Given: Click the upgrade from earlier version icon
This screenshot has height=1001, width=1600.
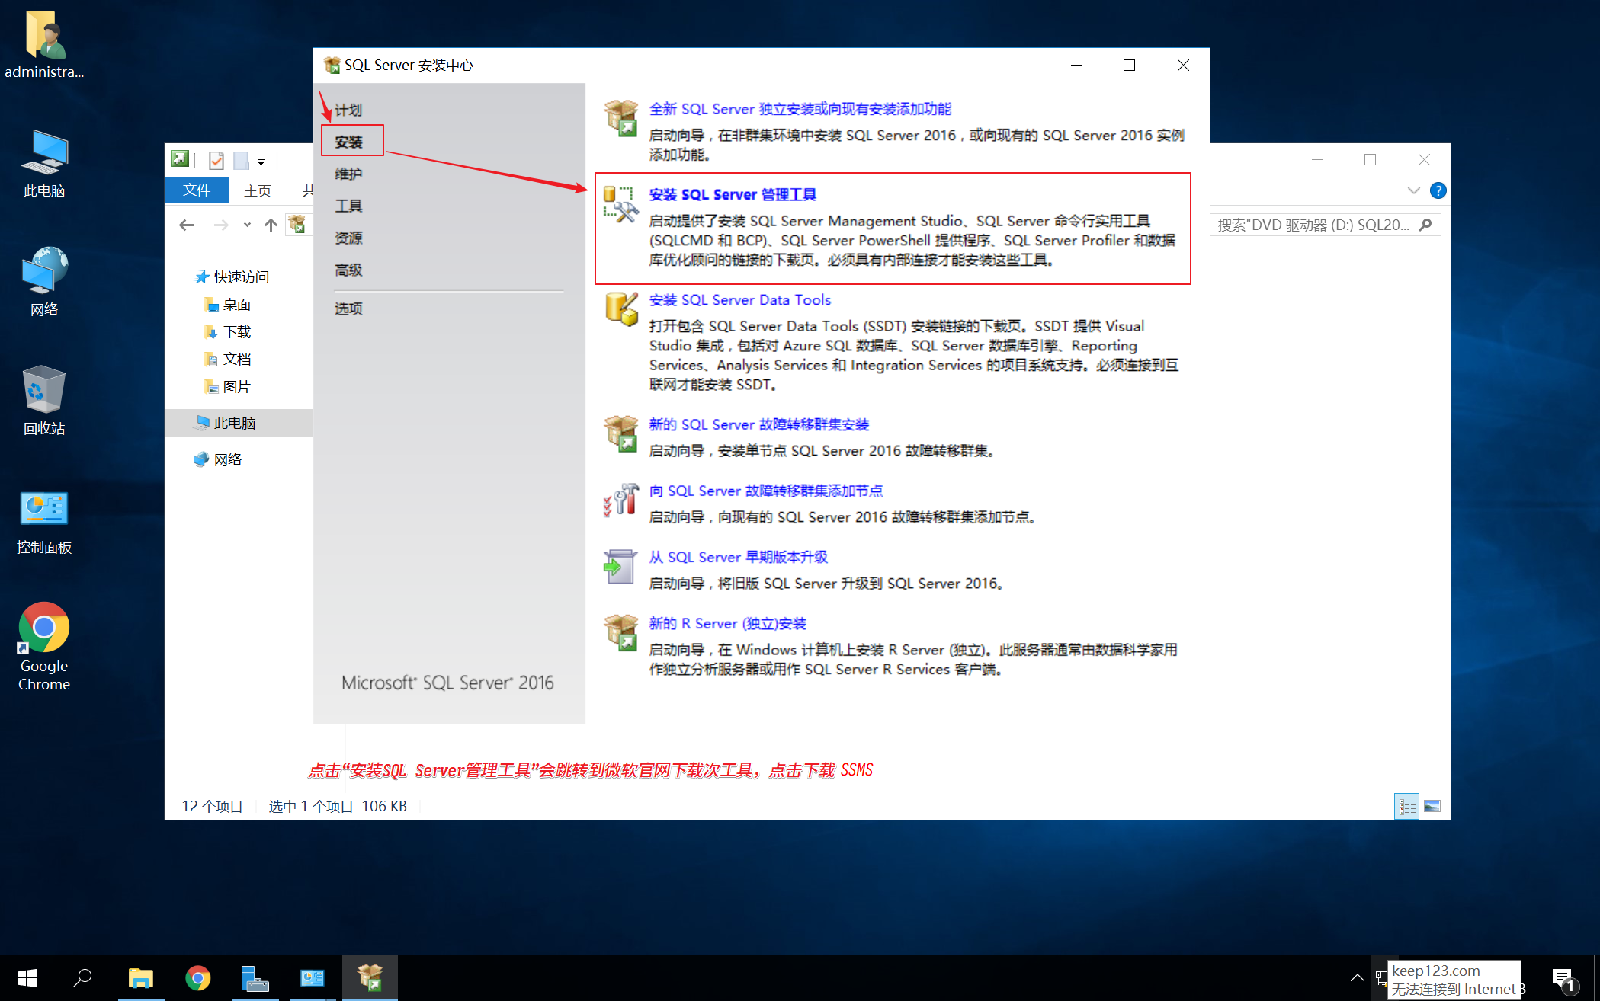Looking at the screenshot, I should click(621, 566).
